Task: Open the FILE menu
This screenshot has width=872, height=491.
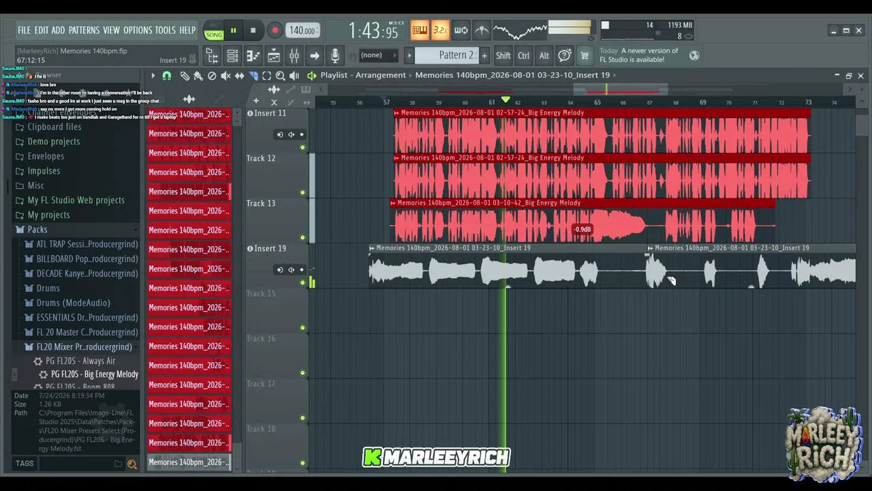Action: point(24,31)
